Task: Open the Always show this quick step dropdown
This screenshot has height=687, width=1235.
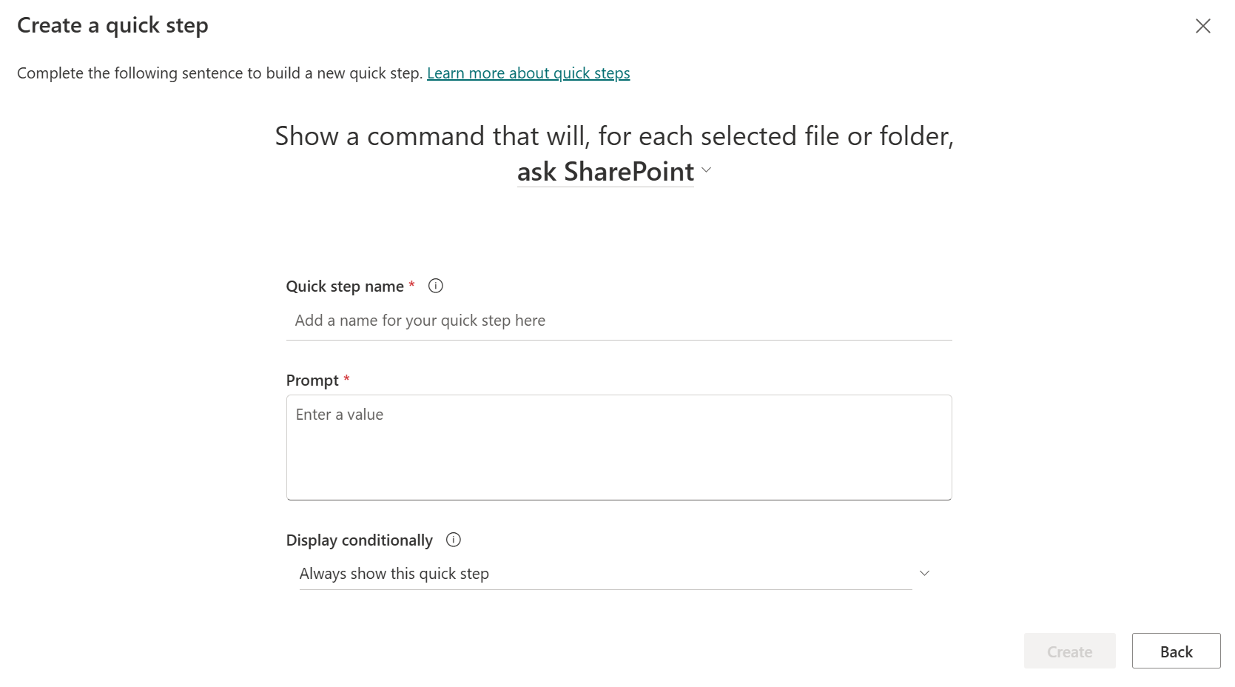Action: click(x=605, y=574)
